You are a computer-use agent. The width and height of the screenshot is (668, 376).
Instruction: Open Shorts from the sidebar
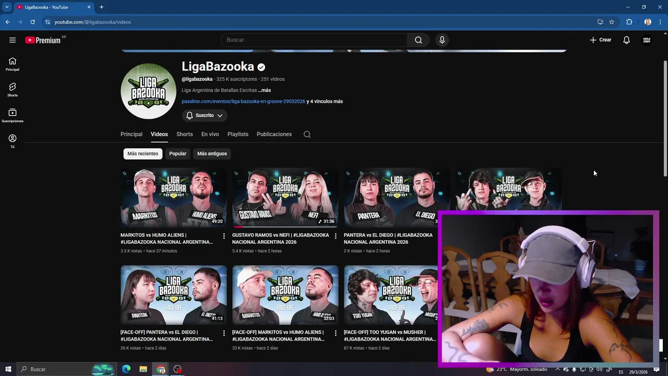(13, 90)
